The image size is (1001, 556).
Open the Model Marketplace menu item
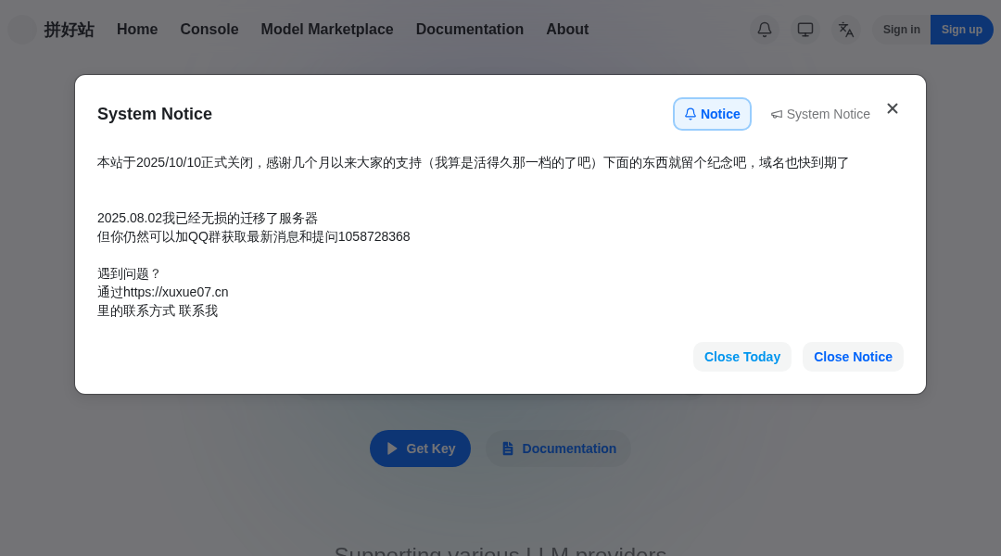pos(326,30)
